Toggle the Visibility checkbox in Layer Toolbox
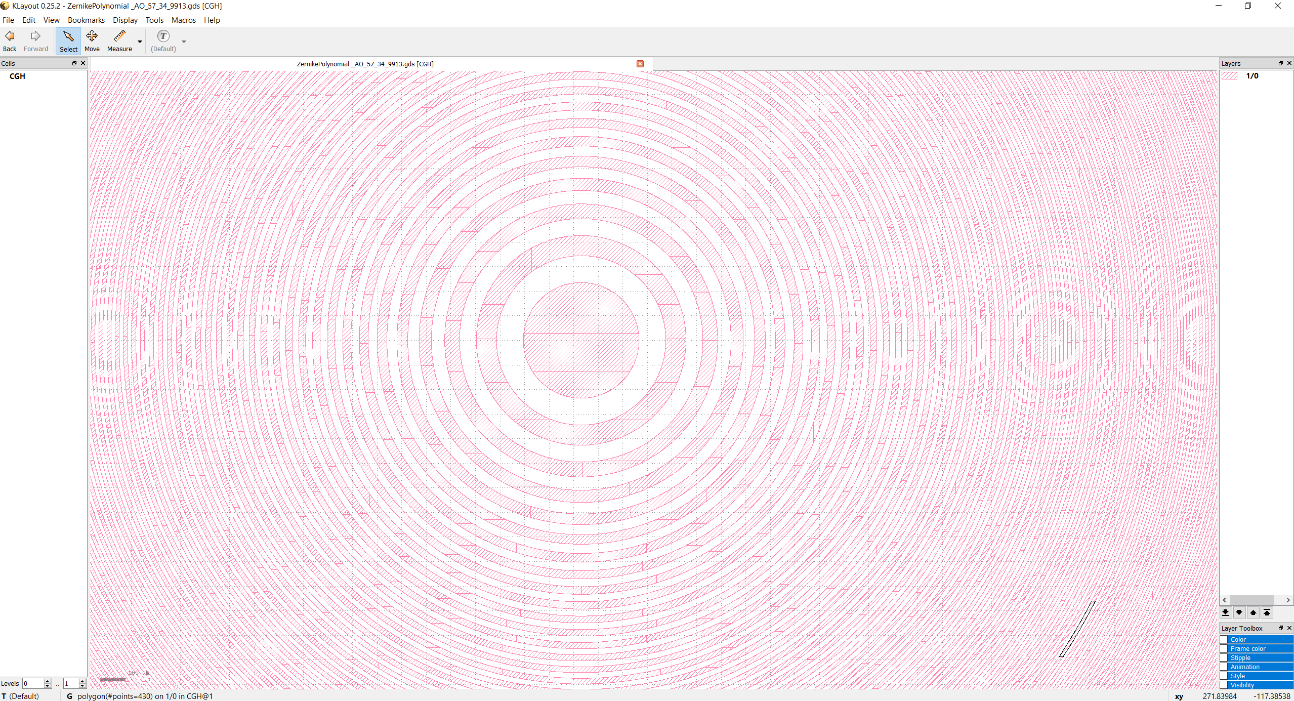1294x701 pixels. point(1224,685)
